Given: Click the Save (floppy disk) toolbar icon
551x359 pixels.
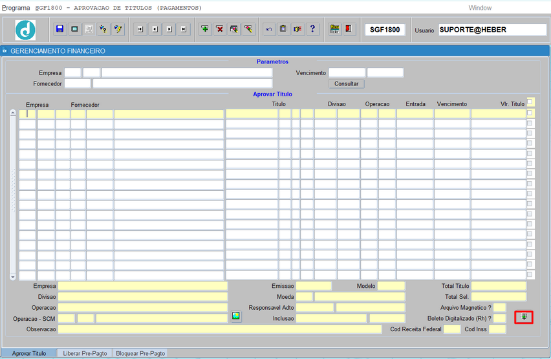Looking at the screenshot, I should click(x=60, y=29).
